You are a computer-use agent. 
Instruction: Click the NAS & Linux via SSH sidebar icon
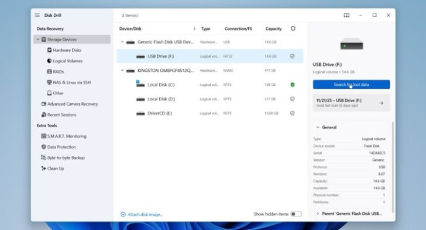(49, 82)
